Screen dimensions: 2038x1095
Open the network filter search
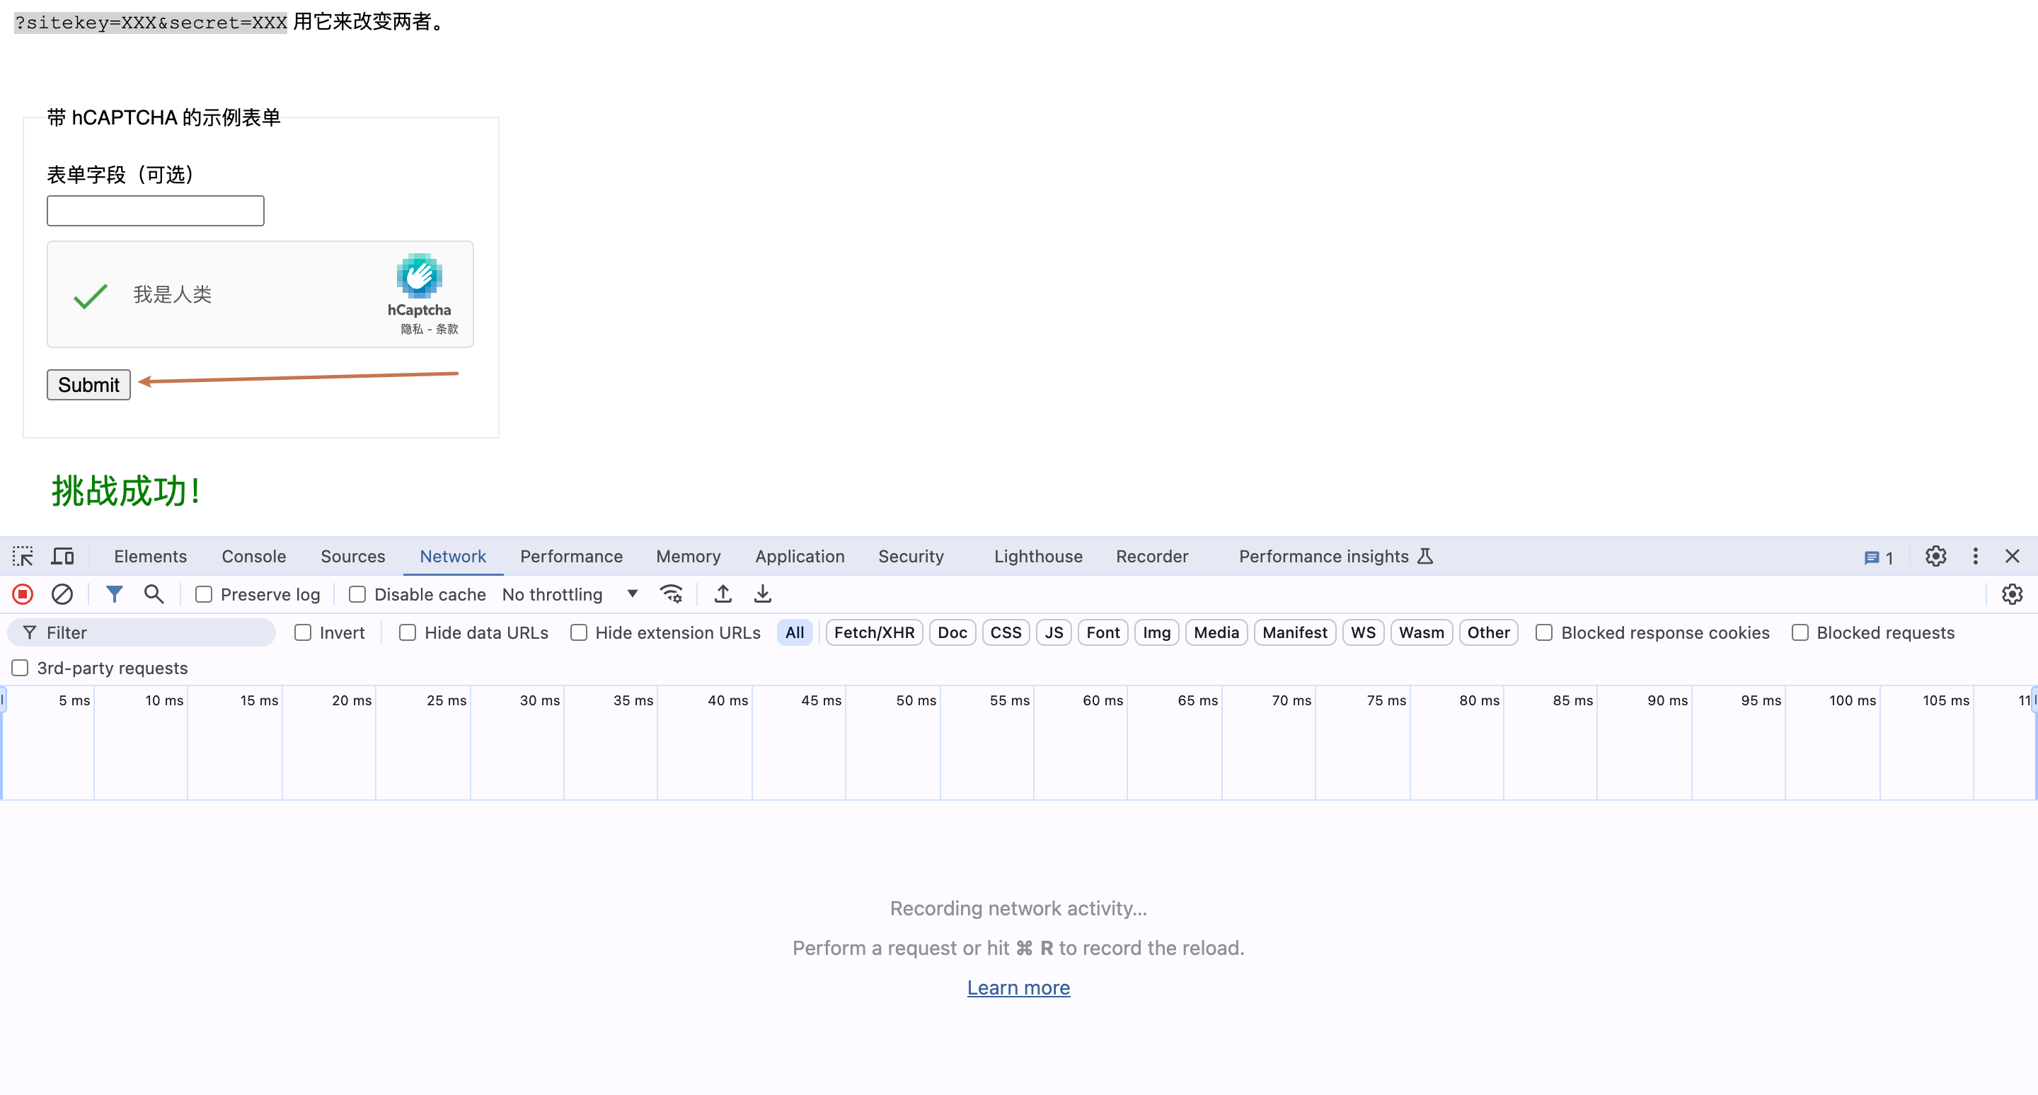pyautogui.click(x=154, y=593)
